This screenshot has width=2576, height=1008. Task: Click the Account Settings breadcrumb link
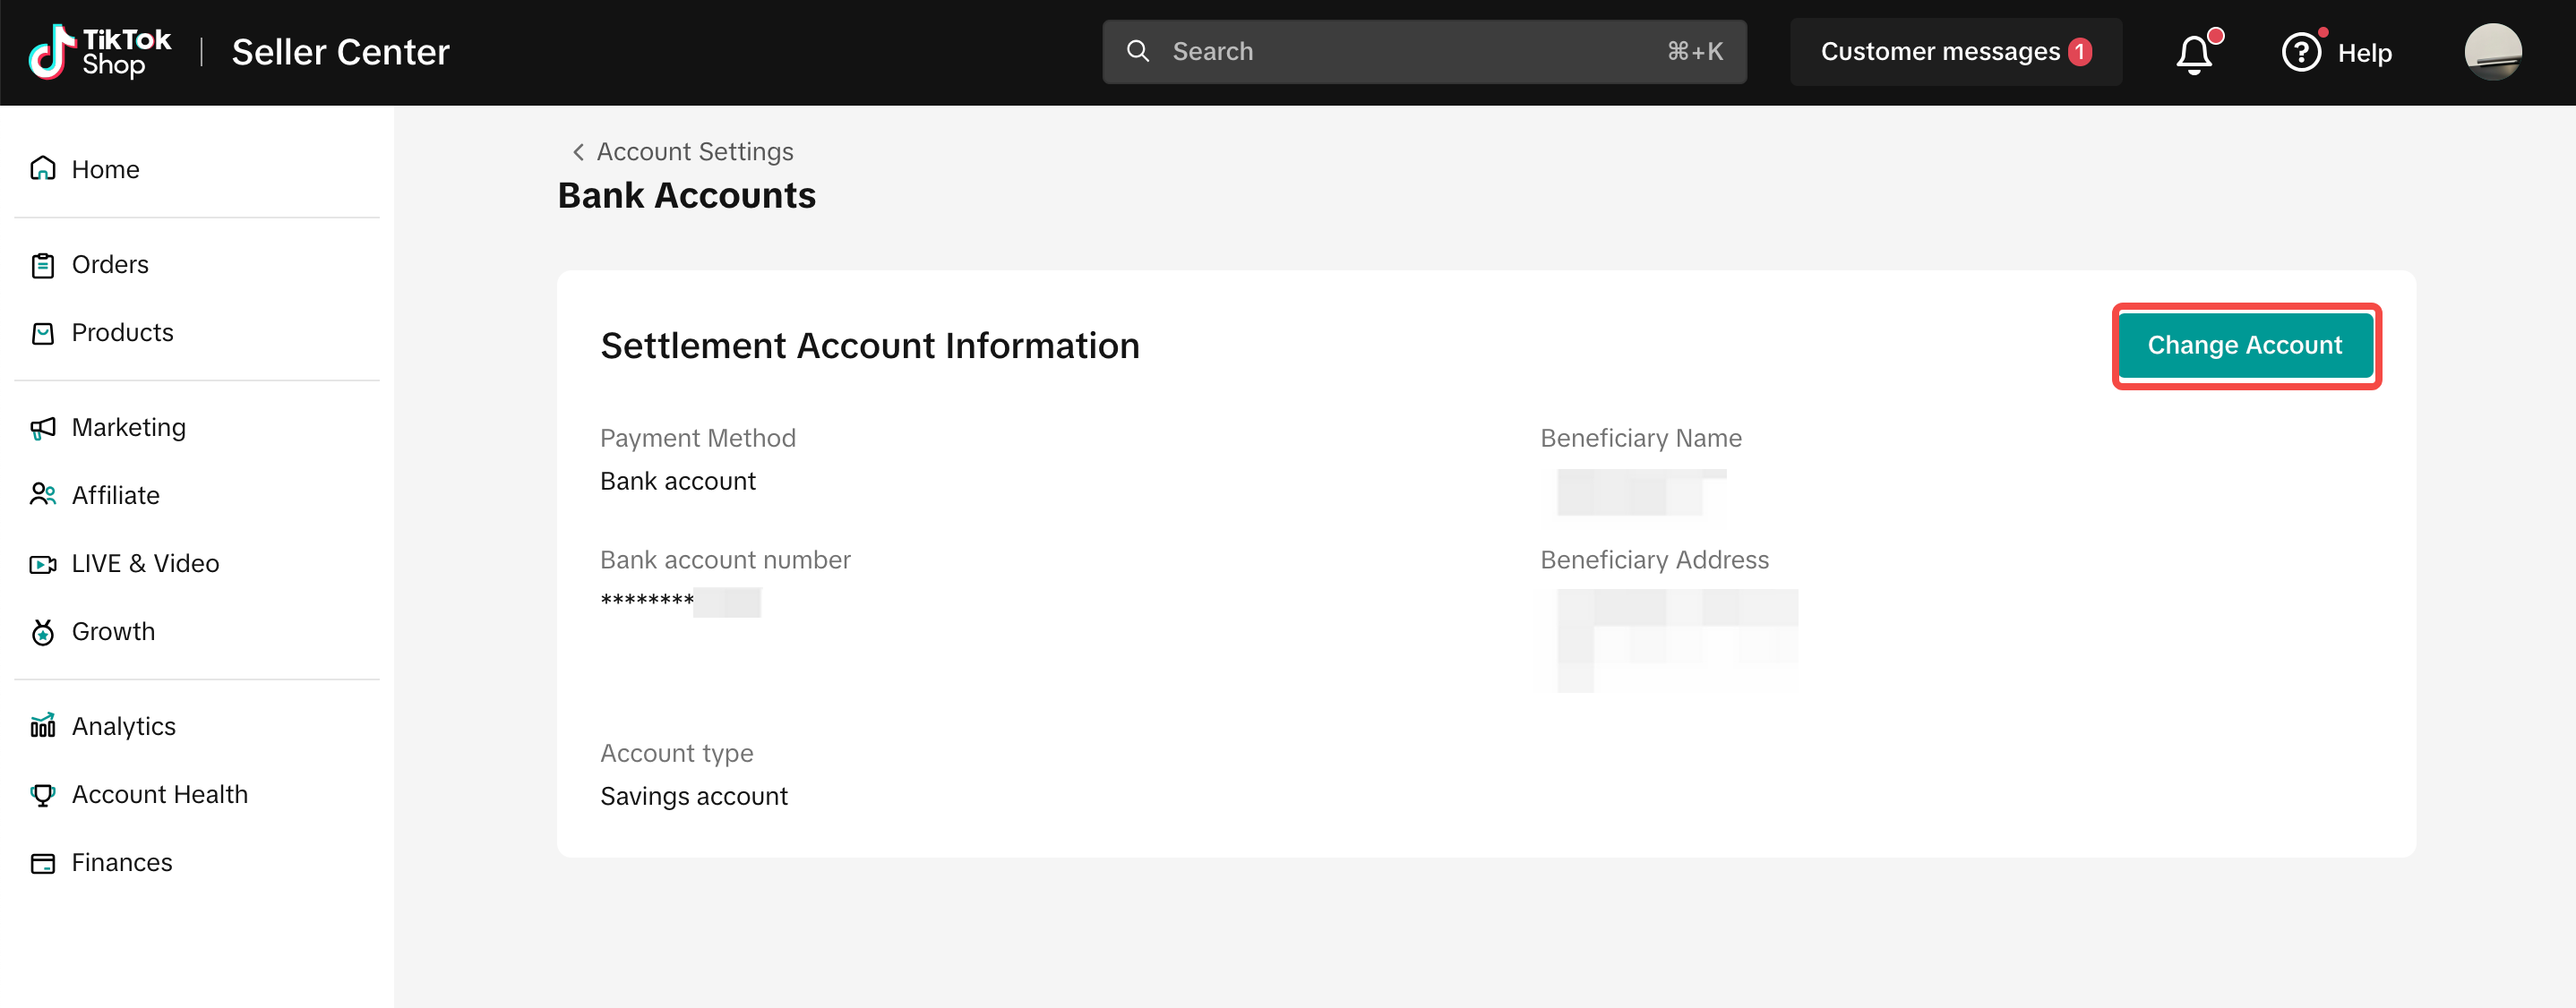coord(695,152)
